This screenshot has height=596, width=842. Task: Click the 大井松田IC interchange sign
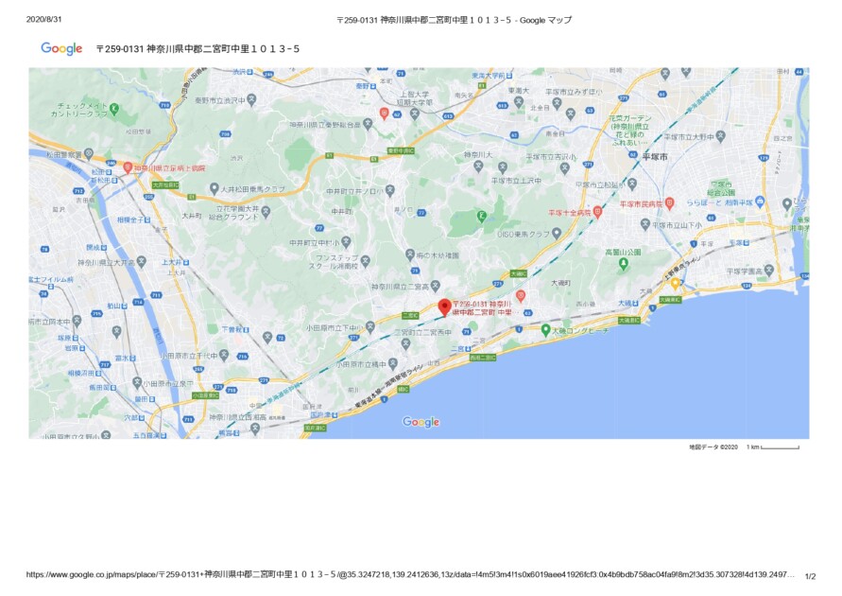coord(165,184)
